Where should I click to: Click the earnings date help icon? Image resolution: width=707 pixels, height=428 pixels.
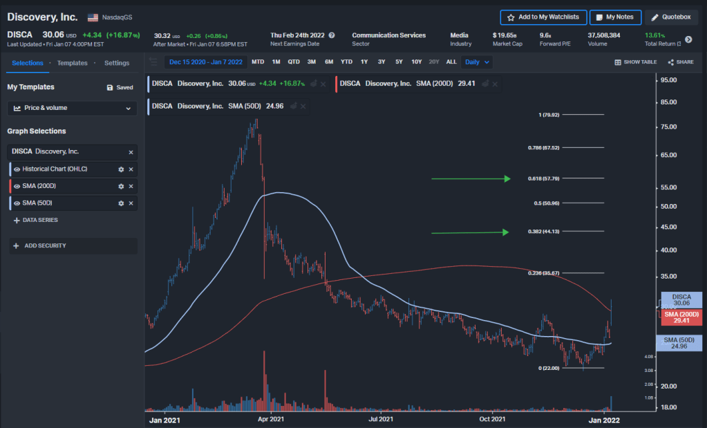click(x=332, y=35)
